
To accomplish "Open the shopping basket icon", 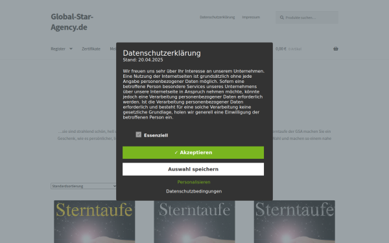I will click(336, 49).
